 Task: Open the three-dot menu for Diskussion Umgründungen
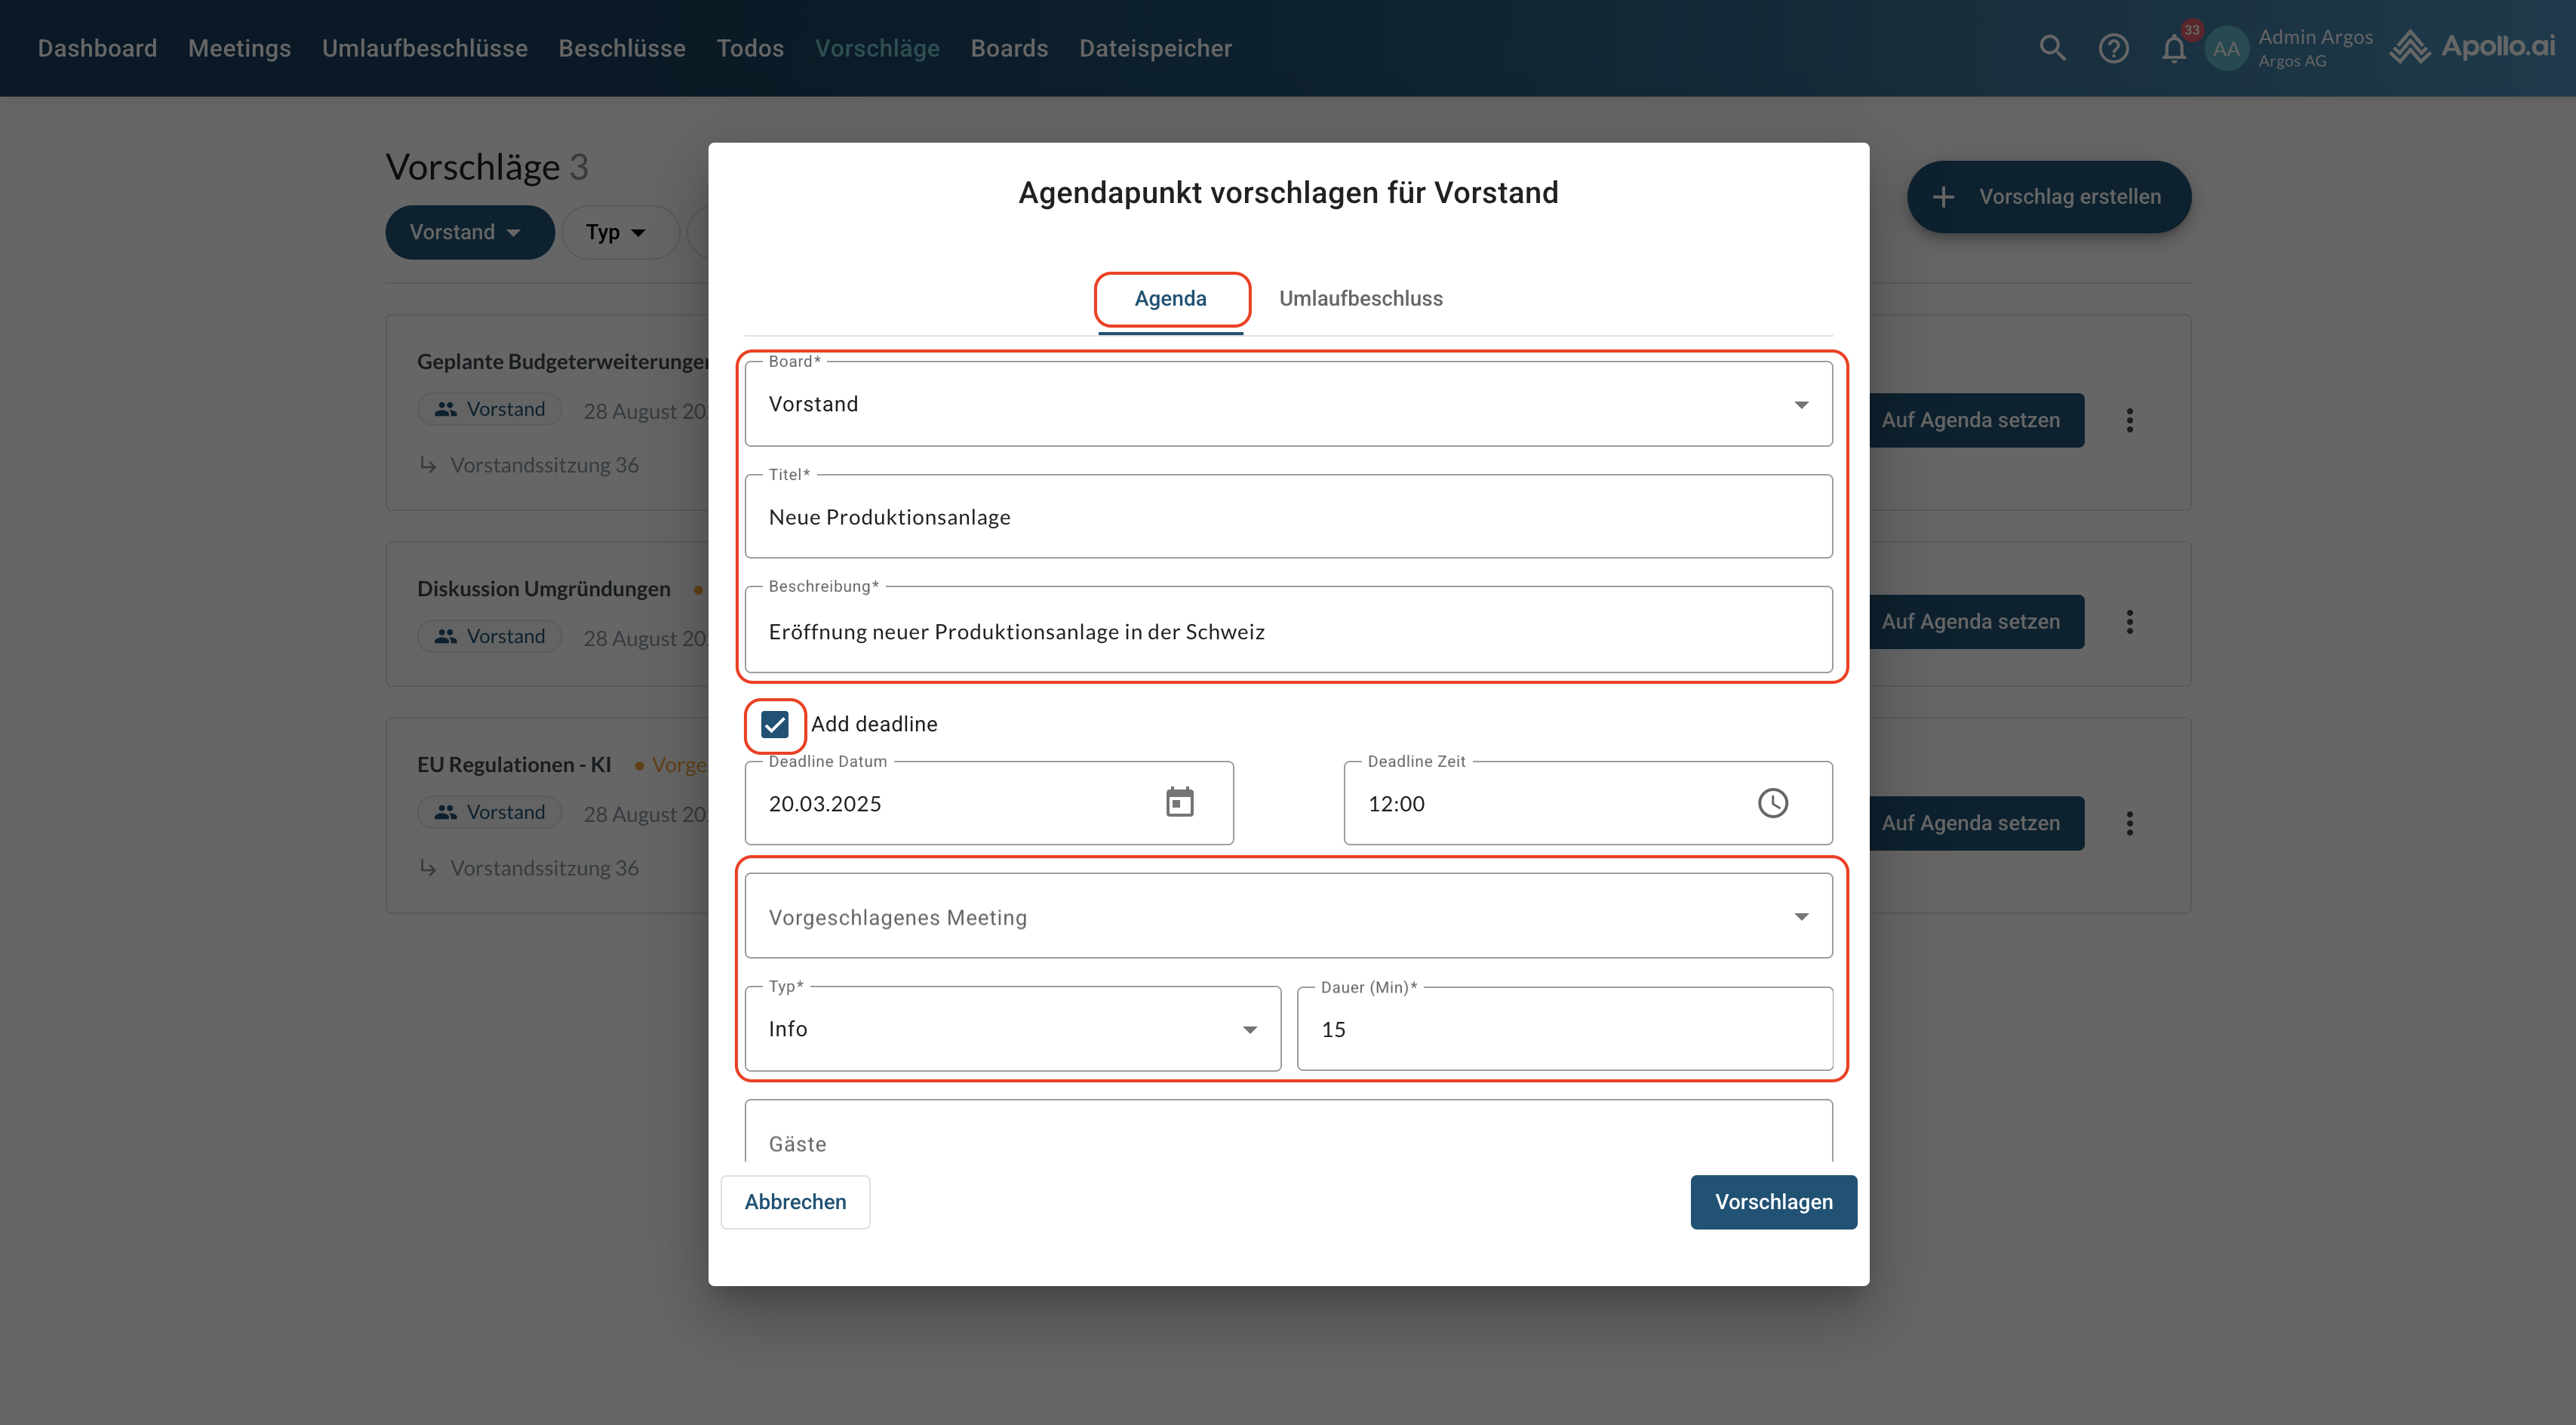coord(2129,622)
